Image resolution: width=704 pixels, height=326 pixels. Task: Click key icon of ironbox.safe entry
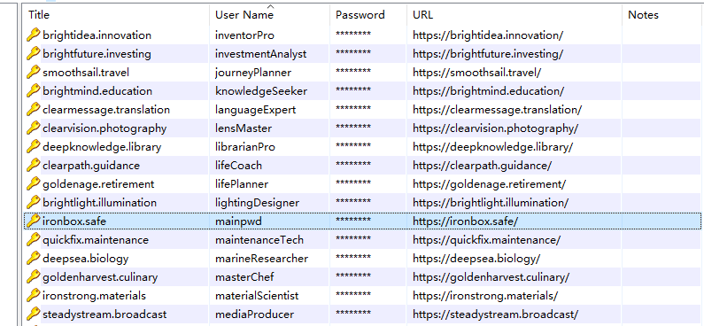point(34,221)
